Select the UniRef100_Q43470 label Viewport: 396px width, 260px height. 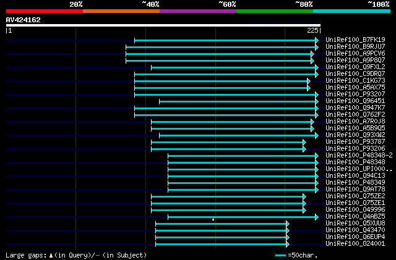tap(355, 230)
